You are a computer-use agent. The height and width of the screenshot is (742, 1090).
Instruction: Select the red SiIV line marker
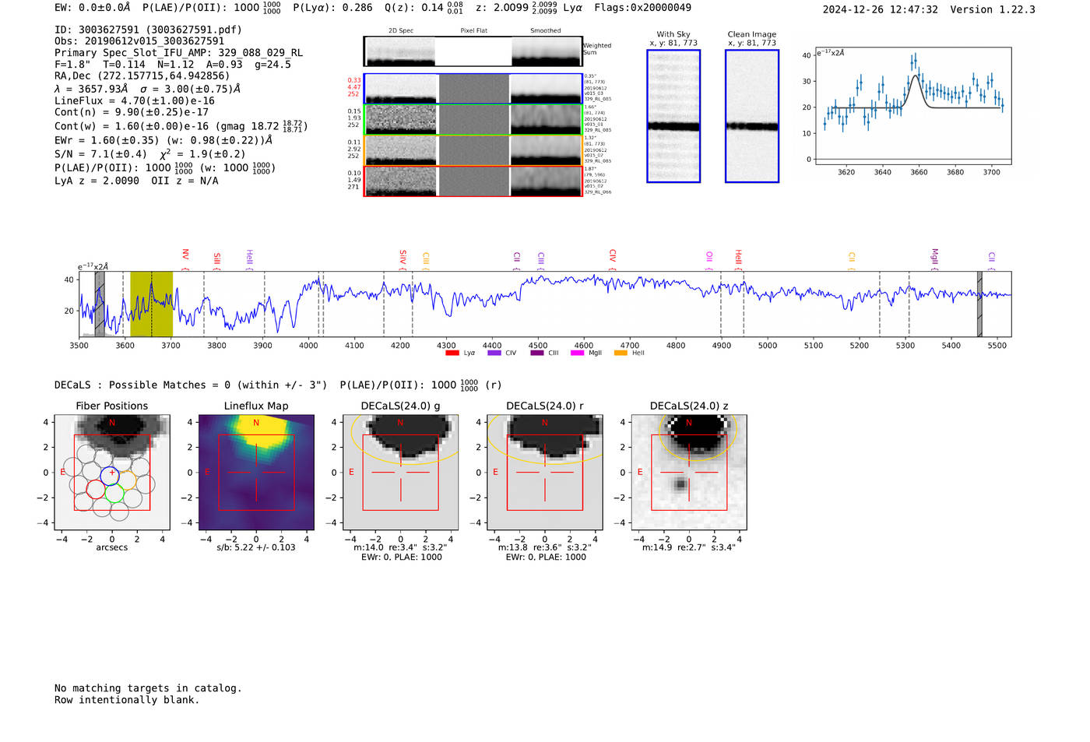(403, 259)
